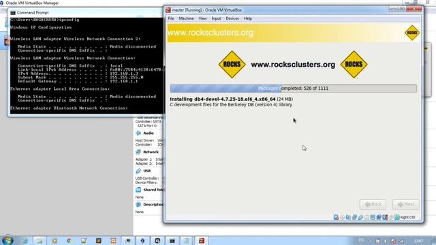Open the Network section heading in Manager
The width and height of the screenshot is (436, 245).
click(x=151, y=152)
